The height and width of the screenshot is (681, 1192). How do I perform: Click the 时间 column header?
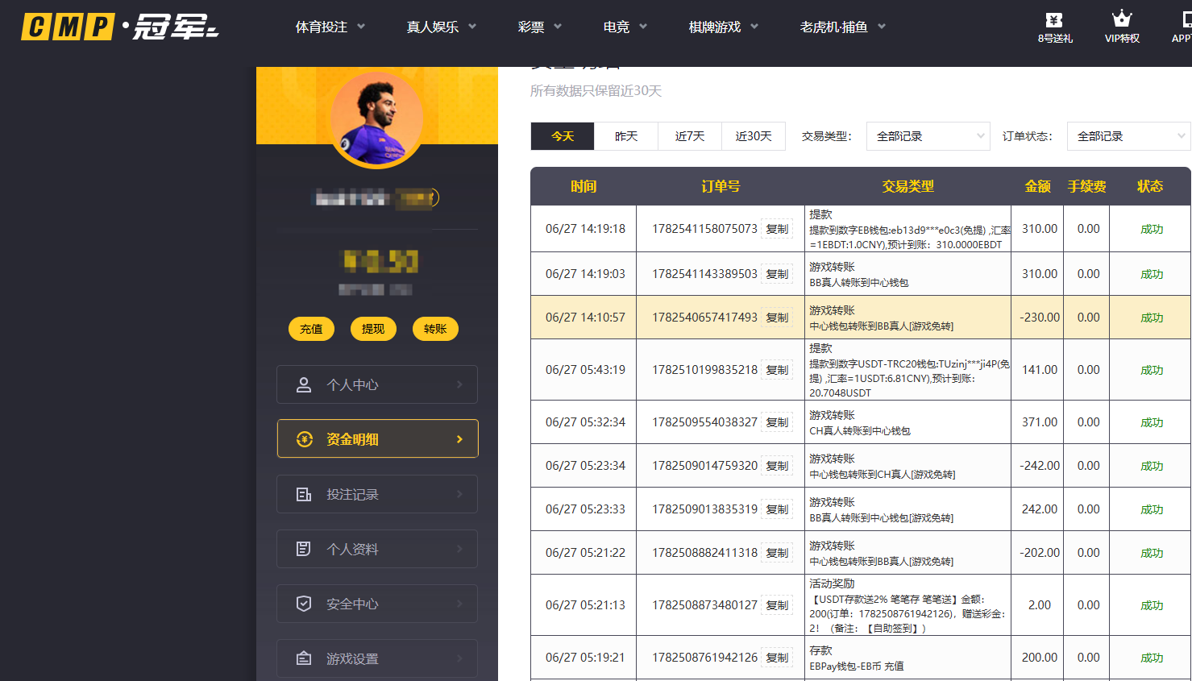pyautogui.click(x=584, y=186)
